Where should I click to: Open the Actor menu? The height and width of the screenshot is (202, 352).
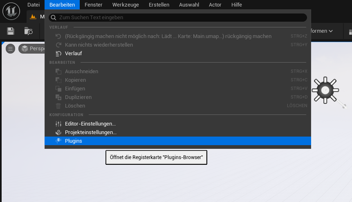tap(215, 5)
